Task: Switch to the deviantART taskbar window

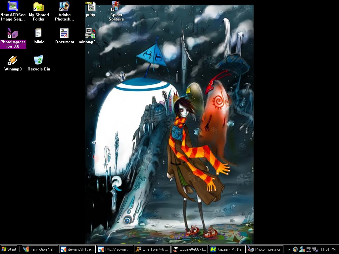Action: 77,249
